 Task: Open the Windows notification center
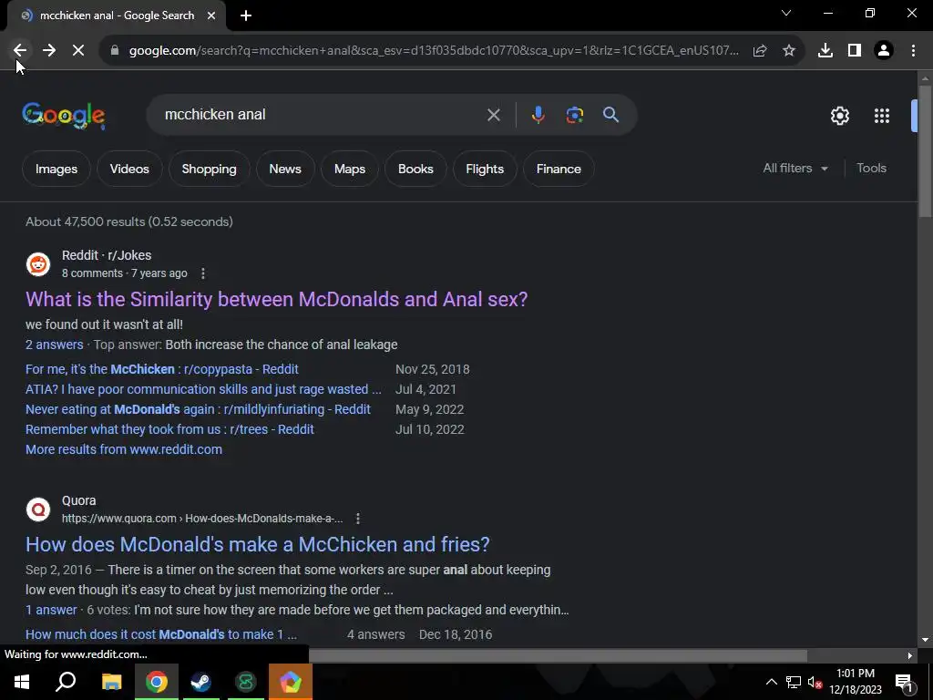904,682
